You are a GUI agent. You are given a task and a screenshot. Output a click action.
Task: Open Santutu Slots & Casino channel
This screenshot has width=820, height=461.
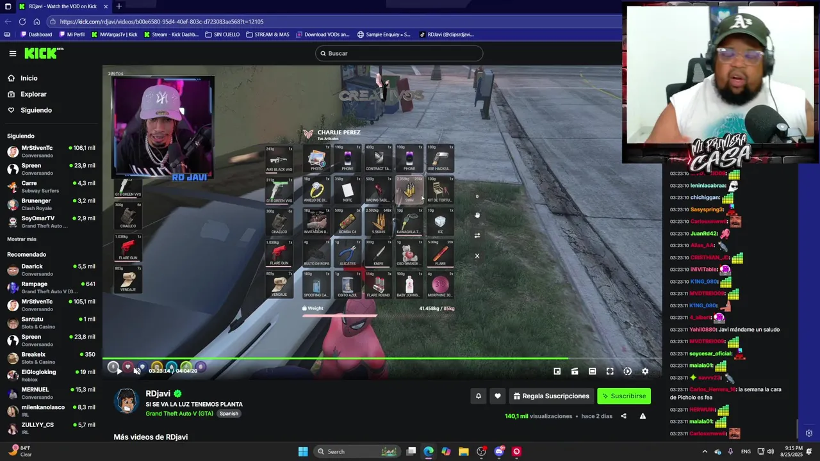[x=51, y=323]
